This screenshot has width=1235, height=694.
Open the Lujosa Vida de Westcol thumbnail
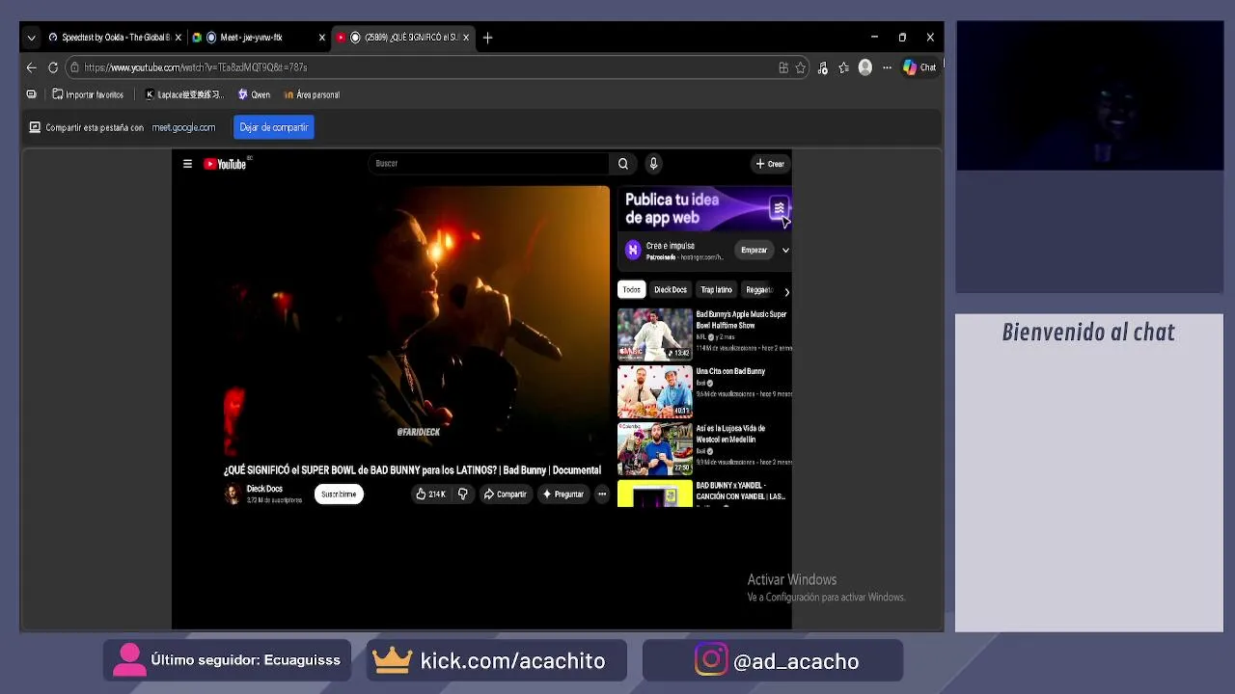point(655,449)
